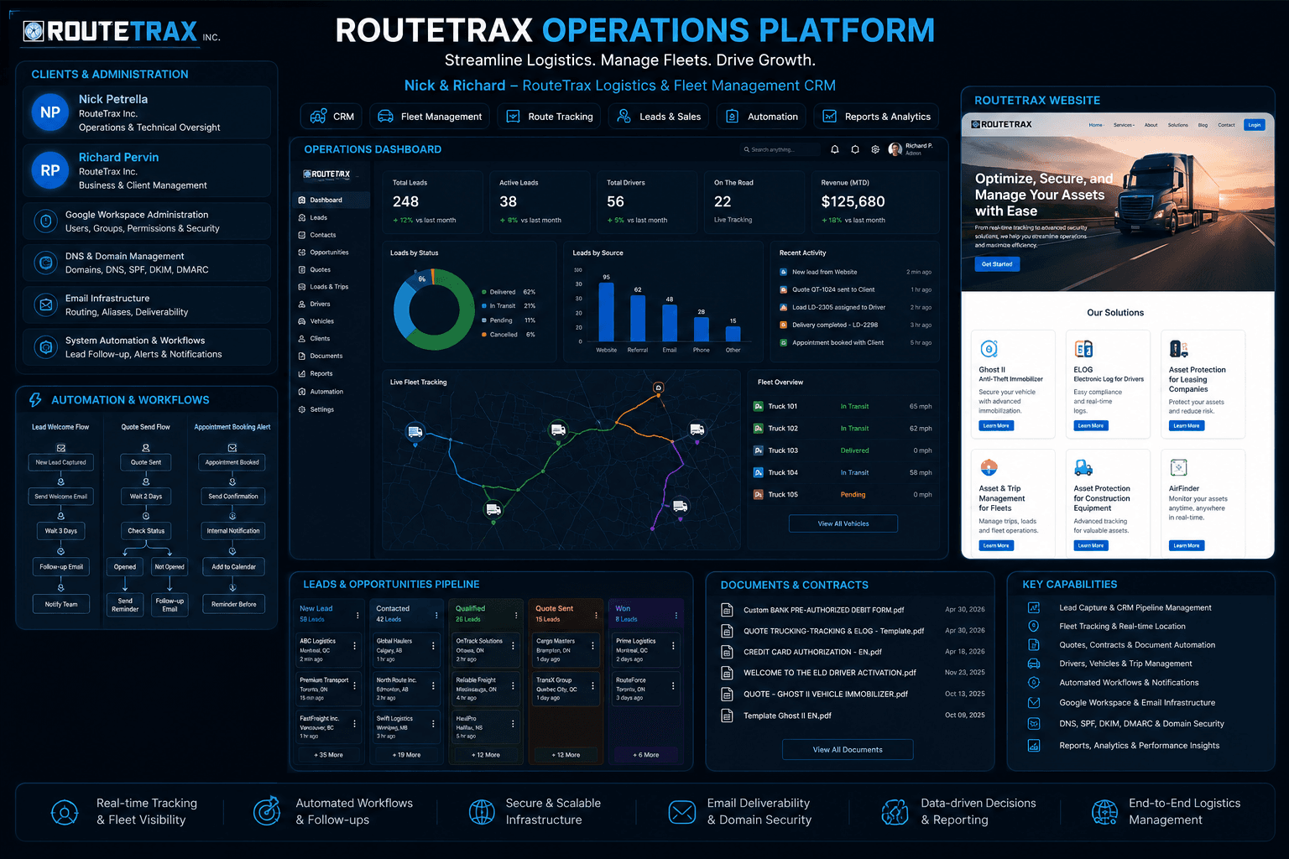Expand the Services menu on RouteTrax website
Viewport: 1289px width, 859px height.
click(1124, 125)
